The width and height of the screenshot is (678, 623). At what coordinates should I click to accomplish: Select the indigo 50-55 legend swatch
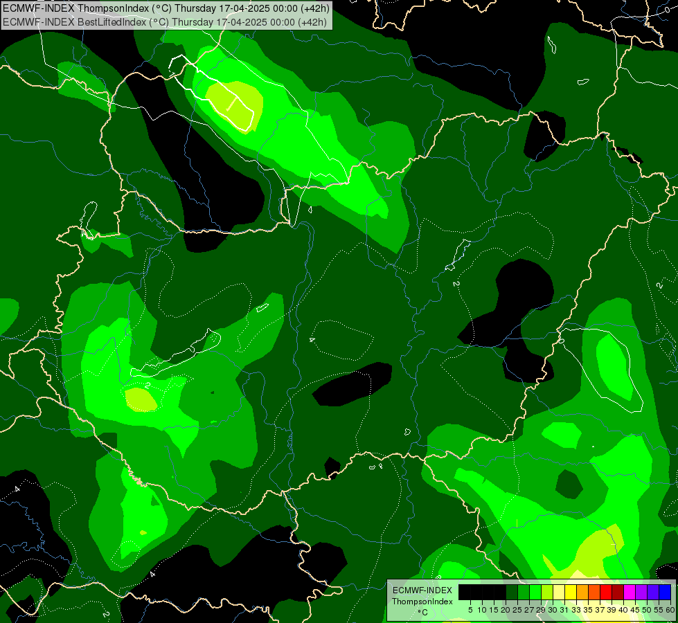[x=653, y=592]
